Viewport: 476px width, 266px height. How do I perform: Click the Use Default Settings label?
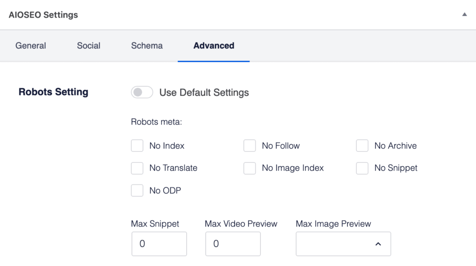[x=204, y=92]
